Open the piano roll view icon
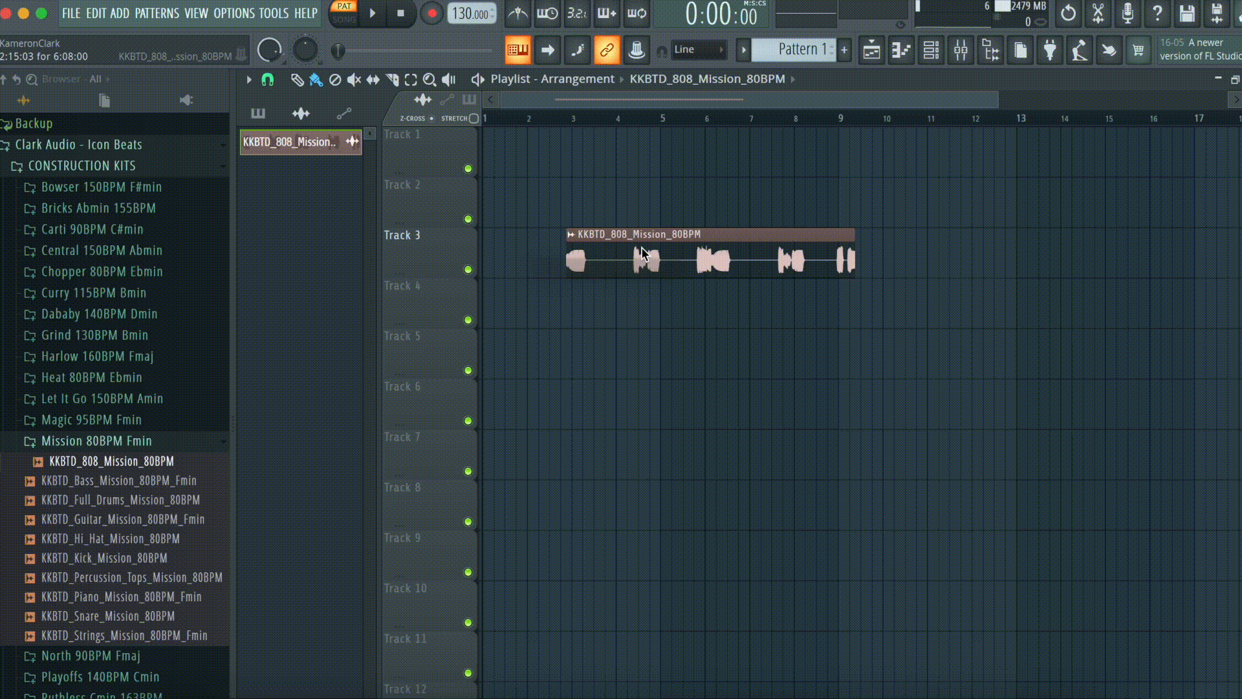1242x699 pixels. (901, 50)
